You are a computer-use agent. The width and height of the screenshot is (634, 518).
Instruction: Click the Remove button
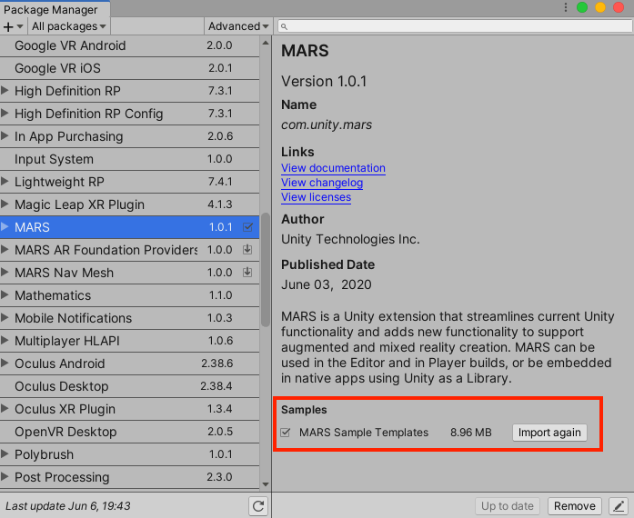coord(575,506)
